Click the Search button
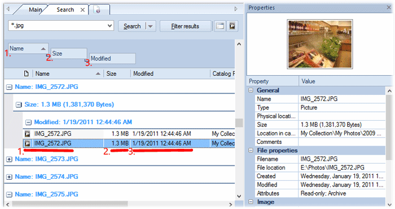 point(132,26)
